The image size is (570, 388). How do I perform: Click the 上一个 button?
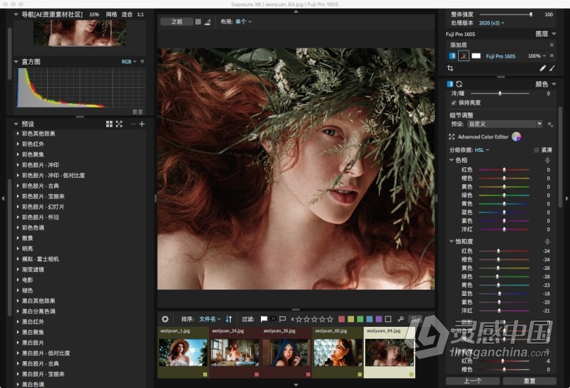pyautogui.click(x=473, y=381)
